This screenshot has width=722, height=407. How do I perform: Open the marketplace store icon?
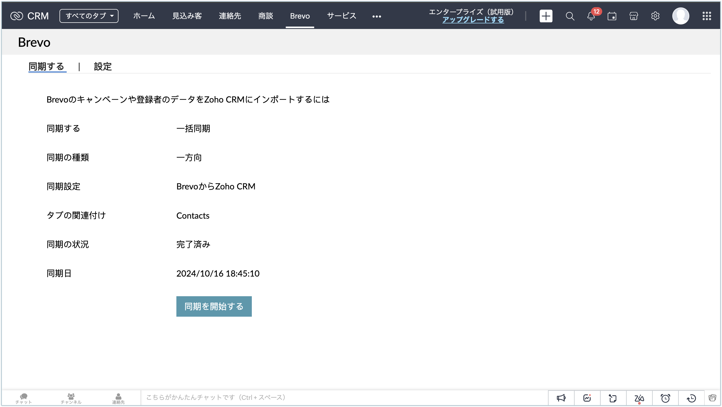tap(634, 16)
